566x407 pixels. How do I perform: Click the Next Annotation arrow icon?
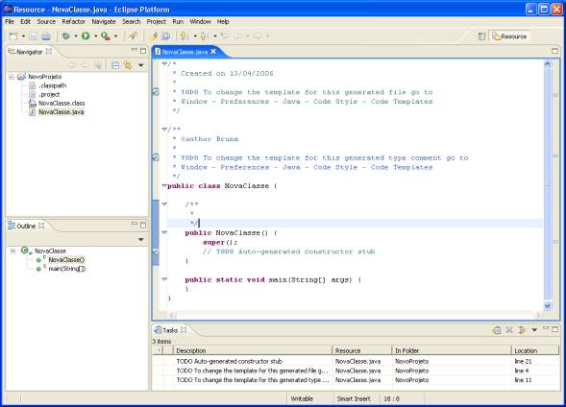click(x=184, y=36)
